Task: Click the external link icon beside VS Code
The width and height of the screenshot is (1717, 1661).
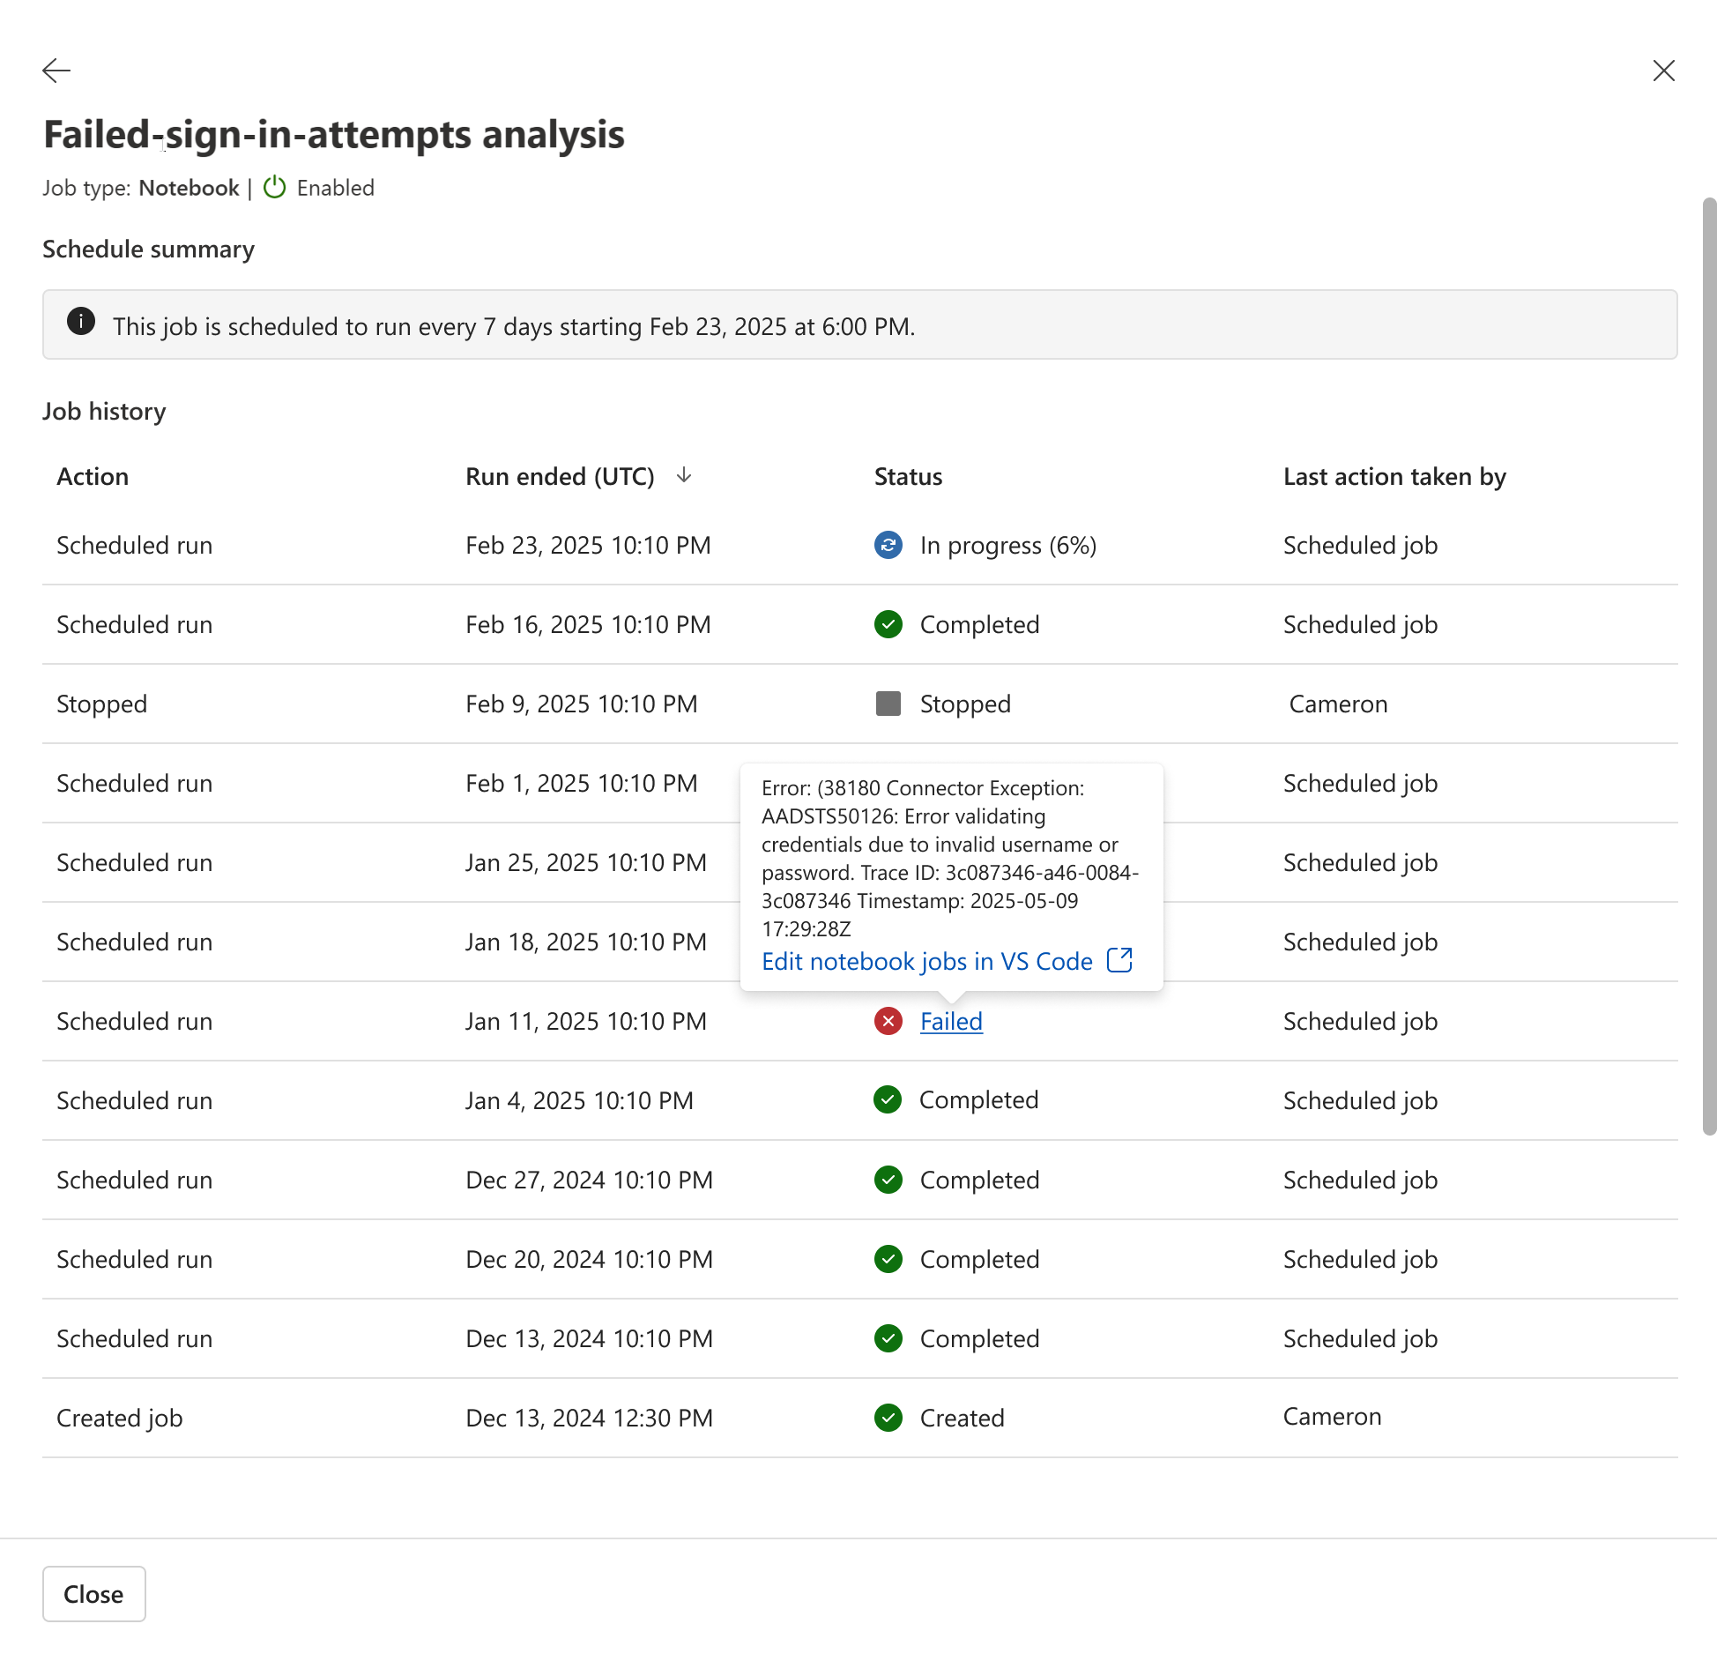Action: (x=1119, y=960)
